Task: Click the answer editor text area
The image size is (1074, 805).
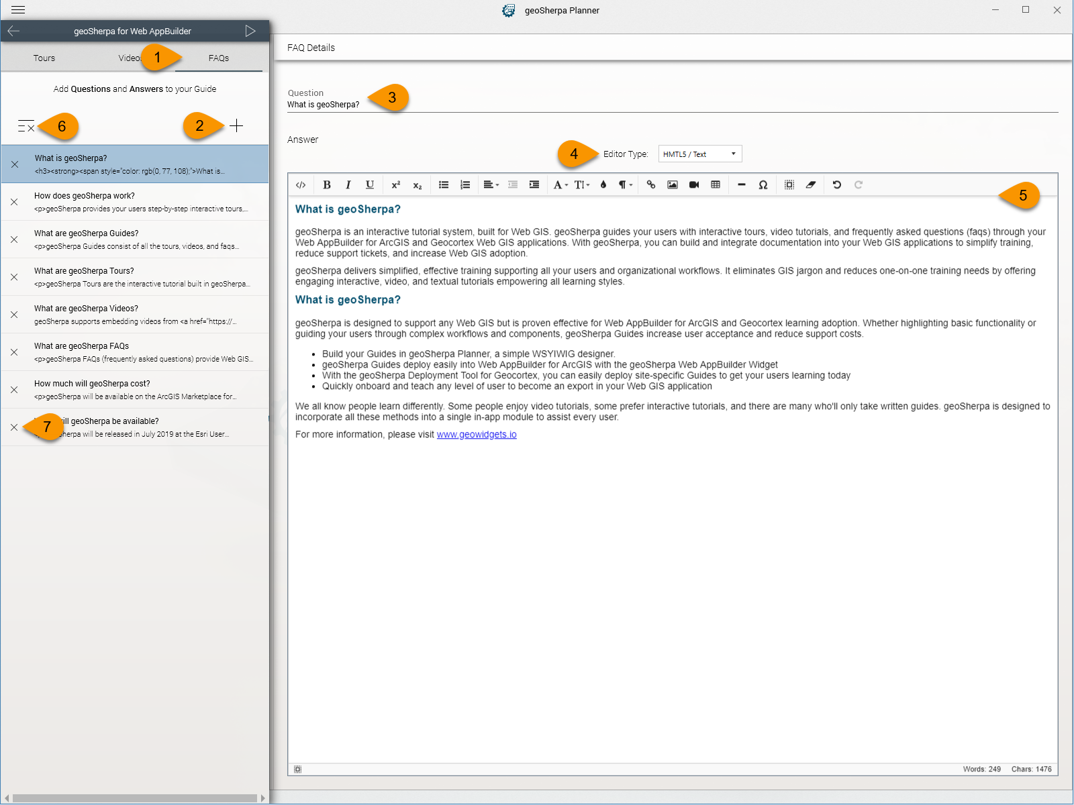Action: pos(673,480)
